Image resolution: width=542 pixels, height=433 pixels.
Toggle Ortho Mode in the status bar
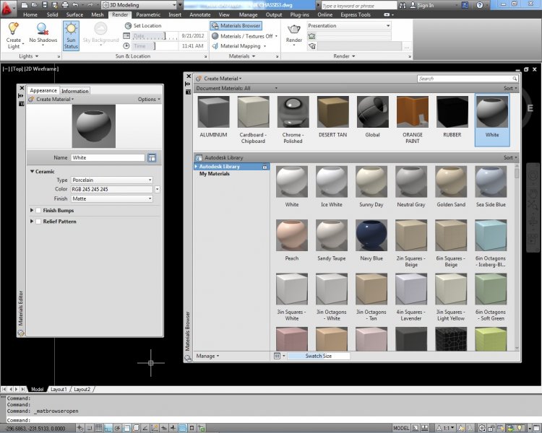[x=108, y=428]
